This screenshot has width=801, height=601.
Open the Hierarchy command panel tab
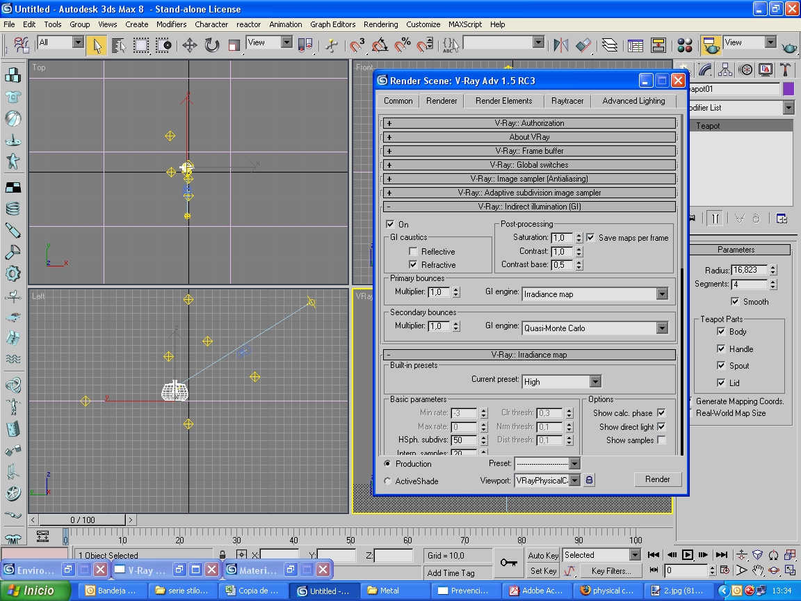pyautogui.click(x=725, y=70)
